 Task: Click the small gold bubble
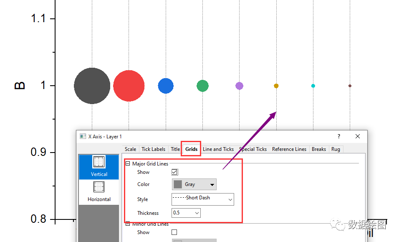[276, 86]
